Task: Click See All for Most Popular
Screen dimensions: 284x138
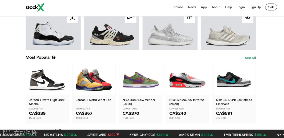Action: tap(250, 58)
